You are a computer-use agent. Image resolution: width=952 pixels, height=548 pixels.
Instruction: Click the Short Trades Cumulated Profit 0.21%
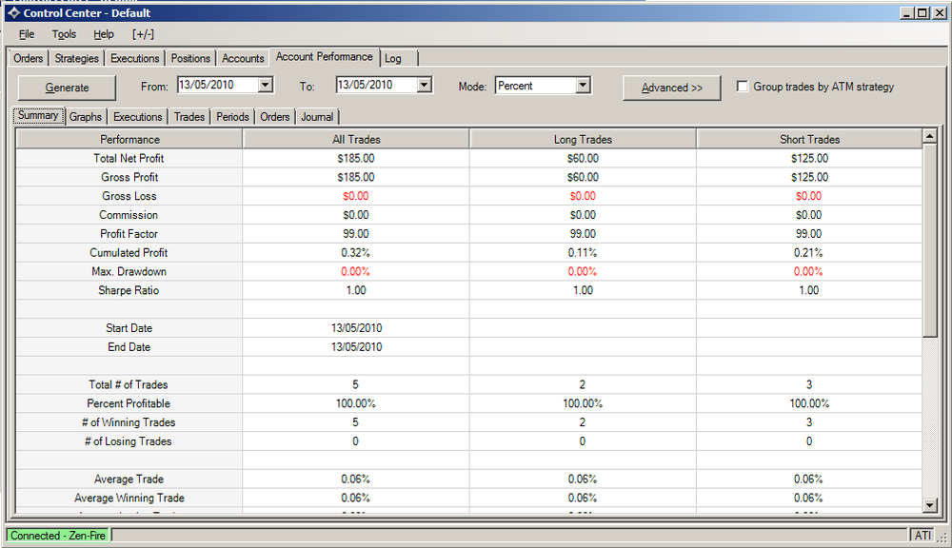pos(808,252)
